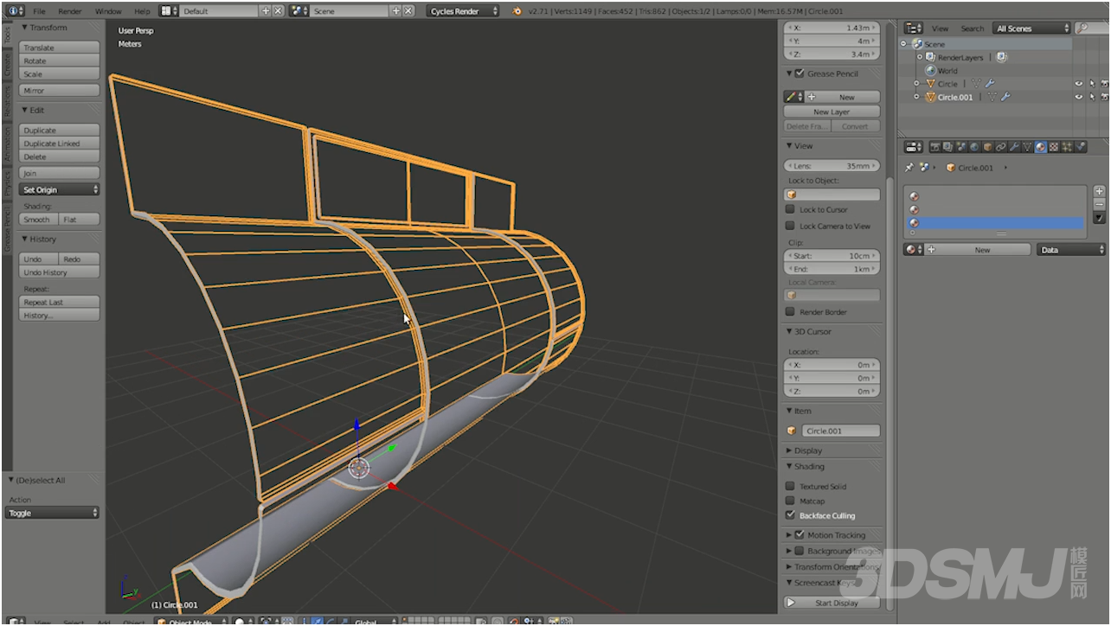Open the Object properties tab (cube icon)
Screen dimensions: 1111x626
987,147
